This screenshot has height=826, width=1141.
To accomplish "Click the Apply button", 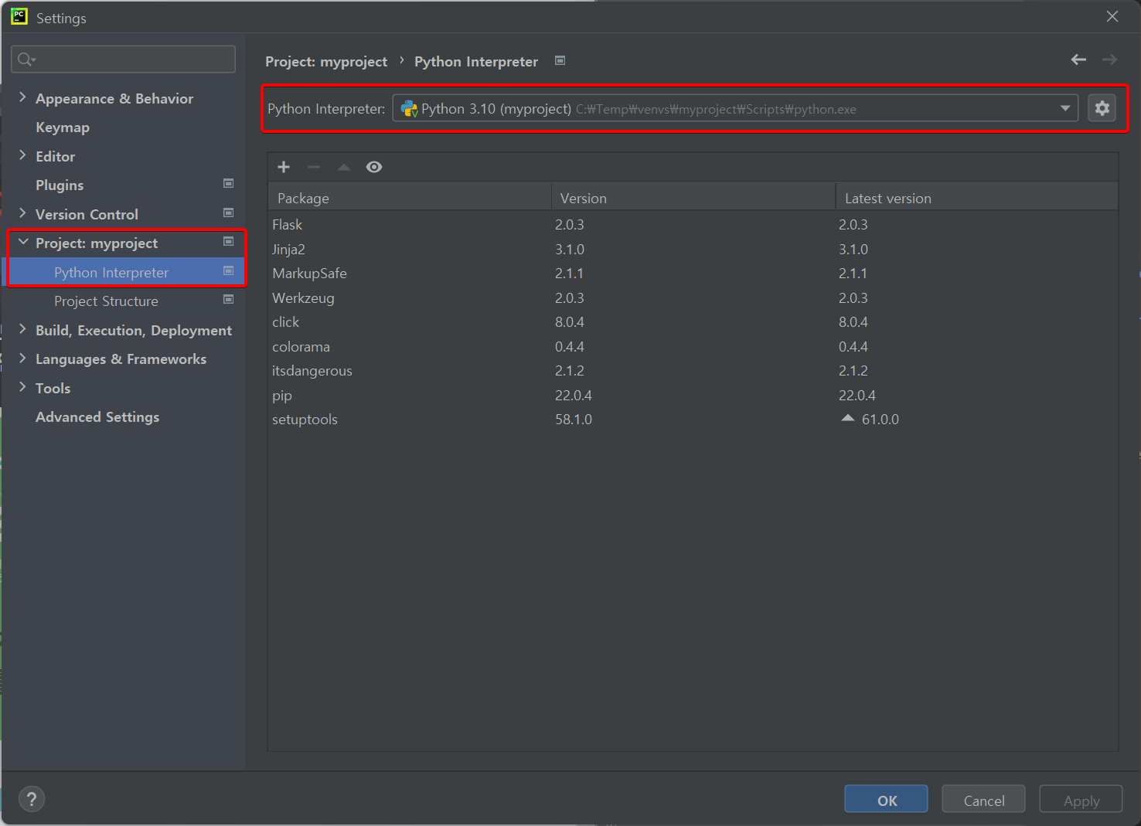I will pos(1081,800).
